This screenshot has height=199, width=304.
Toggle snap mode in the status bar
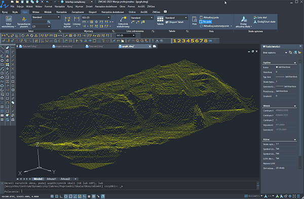pos(52,196)
